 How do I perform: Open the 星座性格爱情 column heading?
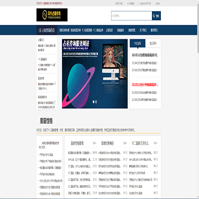77,143
